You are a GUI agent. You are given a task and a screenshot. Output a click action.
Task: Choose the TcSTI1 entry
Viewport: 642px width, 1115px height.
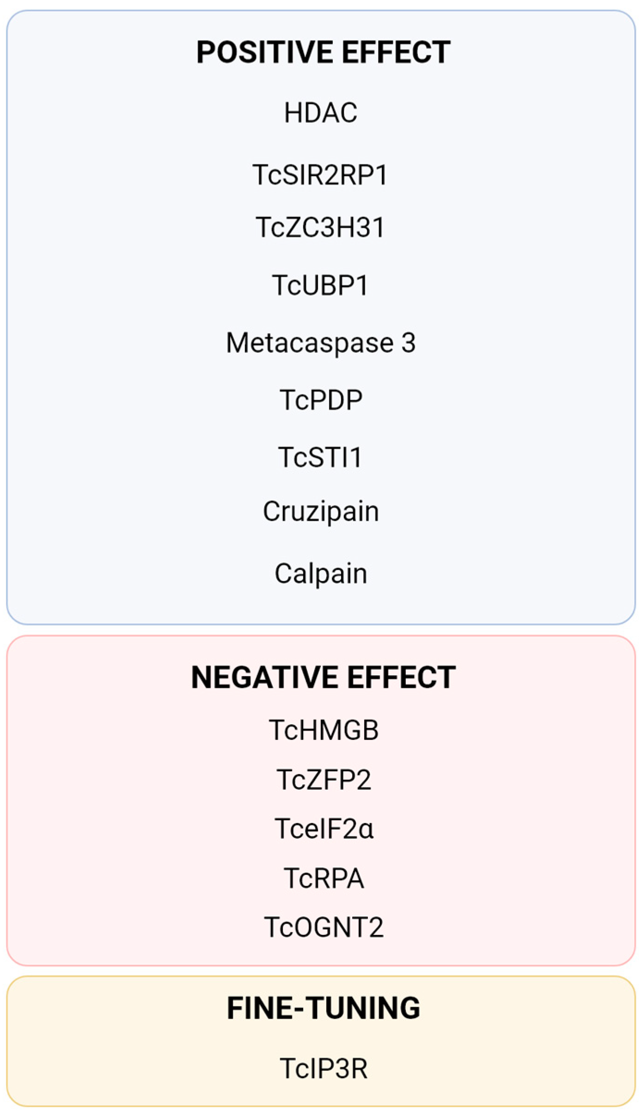click(x=320, y=457)
